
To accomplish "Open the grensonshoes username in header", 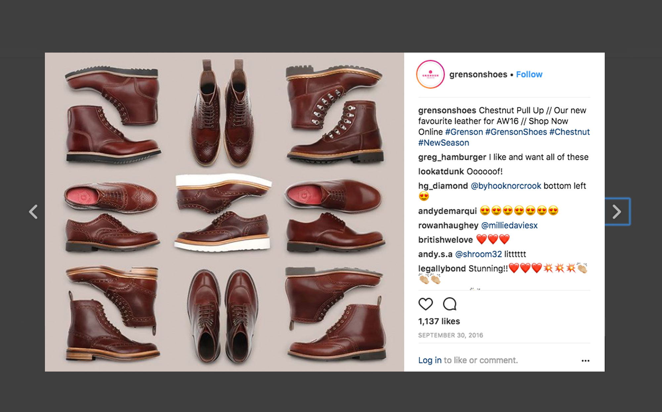I will (x=478, y=75).
